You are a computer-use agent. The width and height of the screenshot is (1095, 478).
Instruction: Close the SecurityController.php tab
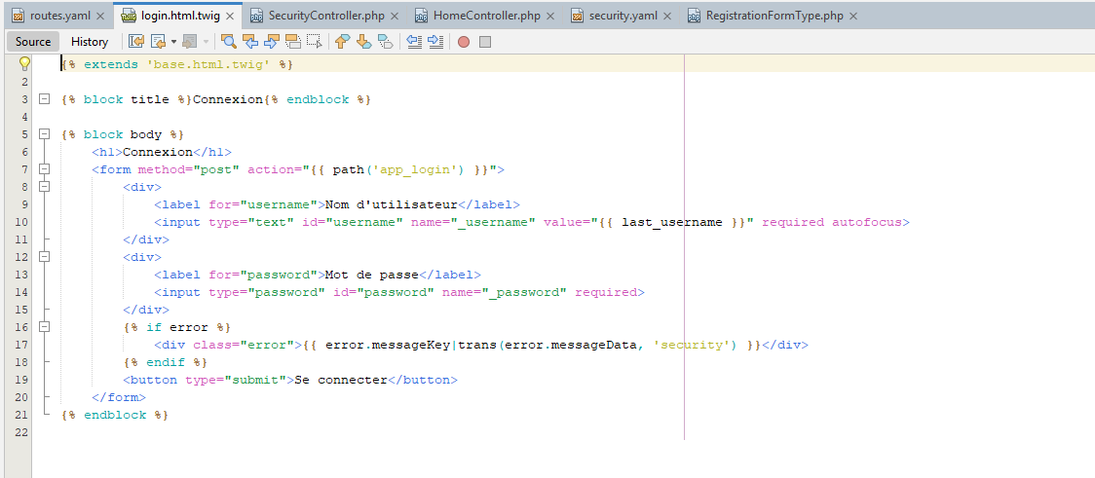coord(396,16)
